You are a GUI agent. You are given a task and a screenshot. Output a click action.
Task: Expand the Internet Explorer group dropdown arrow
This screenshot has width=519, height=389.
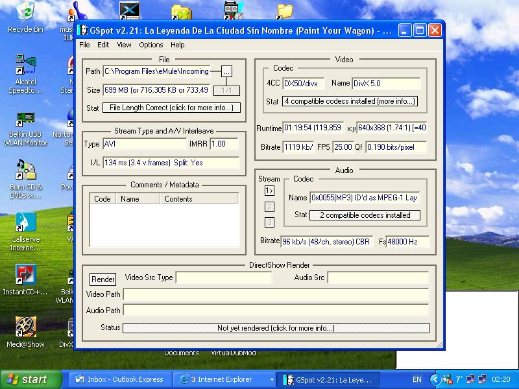272,379
